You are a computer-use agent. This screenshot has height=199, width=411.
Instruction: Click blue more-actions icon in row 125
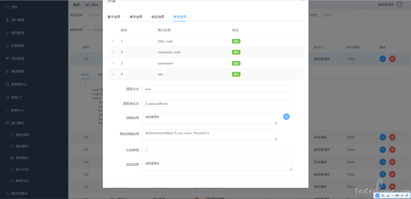pyautogui.click(x=383, y=150)
